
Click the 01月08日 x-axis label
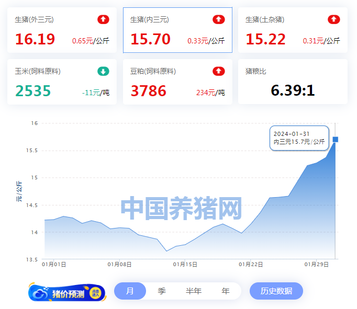coord(119,265)
